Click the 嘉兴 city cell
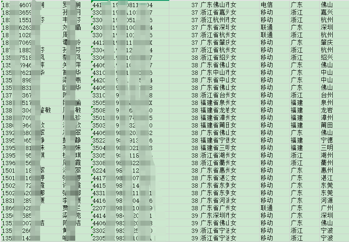Image resolution: width=349 pixels, height=242 pixels. pos(327,13)
